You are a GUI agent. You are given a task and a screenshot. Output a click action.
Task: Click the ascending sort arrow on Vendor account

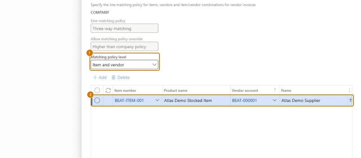275,90
